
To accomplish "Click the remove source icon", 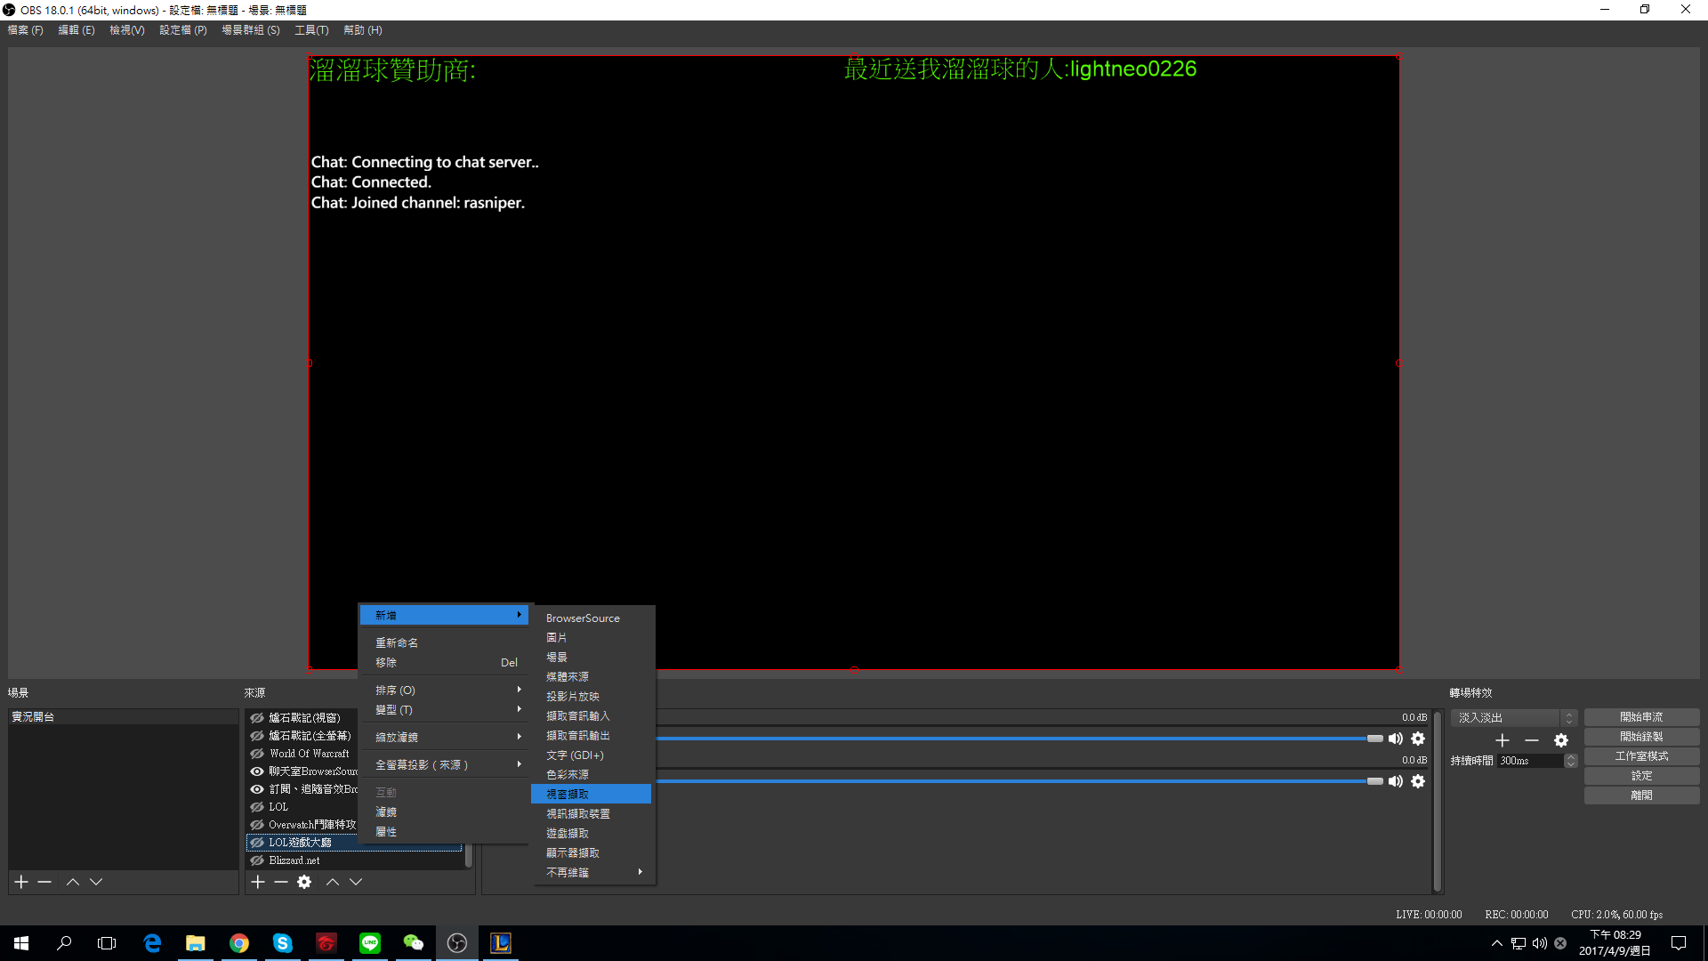I will (x=281, y=881).
